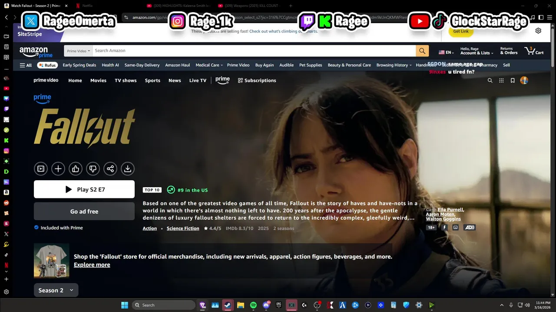Image resolution: width=556 pixels, height=312 pixels.
Task: Open the Science Fiction genre link
Action: click(x=183, y=228)
